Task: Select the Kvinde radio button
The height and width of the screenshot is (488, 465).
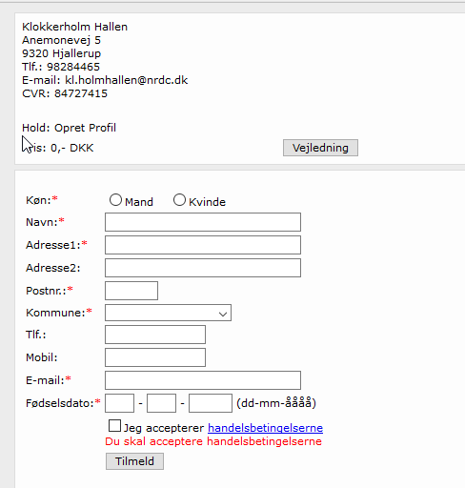Action: point(179,200)
